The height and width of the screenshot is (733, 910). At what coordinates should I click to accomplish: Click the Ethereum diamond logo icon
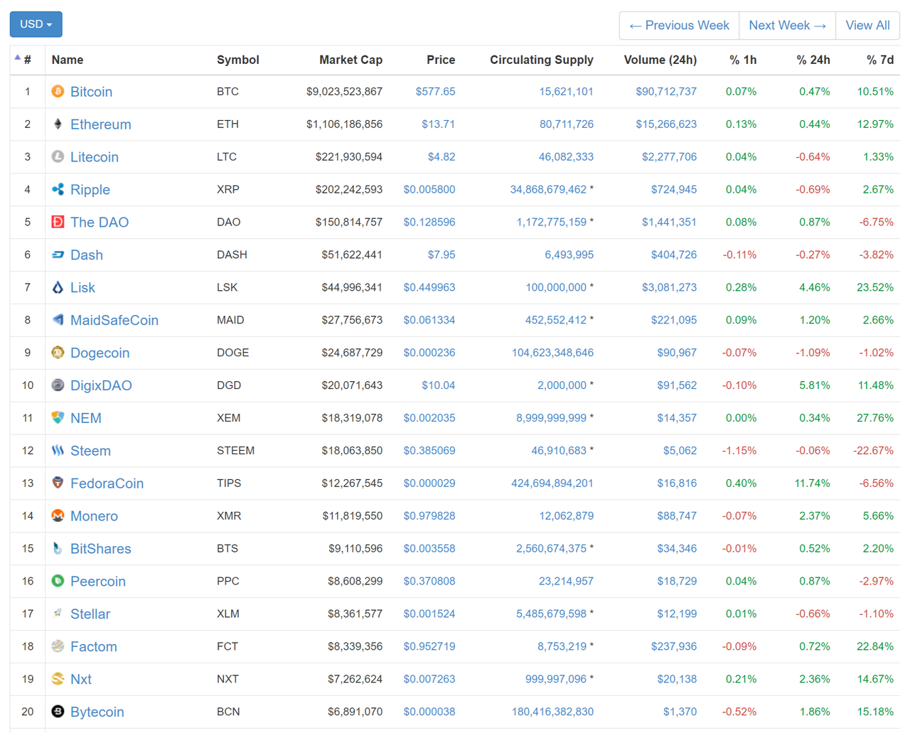[58, 124]
